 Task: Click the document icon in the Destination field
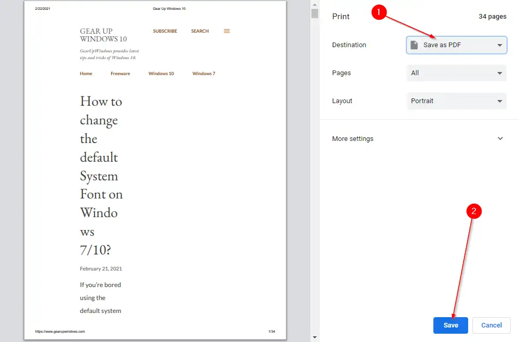pos(414,45)
